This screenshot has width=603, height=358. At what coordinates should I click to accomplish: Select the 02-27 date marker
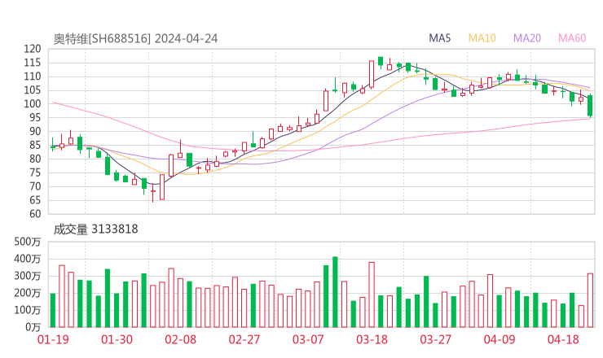tap(244, 340)
